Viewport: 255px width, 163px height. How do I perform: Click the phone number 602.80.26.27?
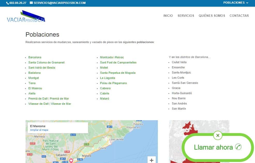pos(16,3)
